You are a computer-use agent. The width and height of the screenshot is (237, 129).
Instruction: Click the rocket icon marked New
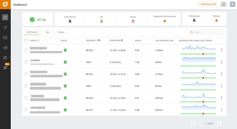pyautogui.click(x=5, y=68)
